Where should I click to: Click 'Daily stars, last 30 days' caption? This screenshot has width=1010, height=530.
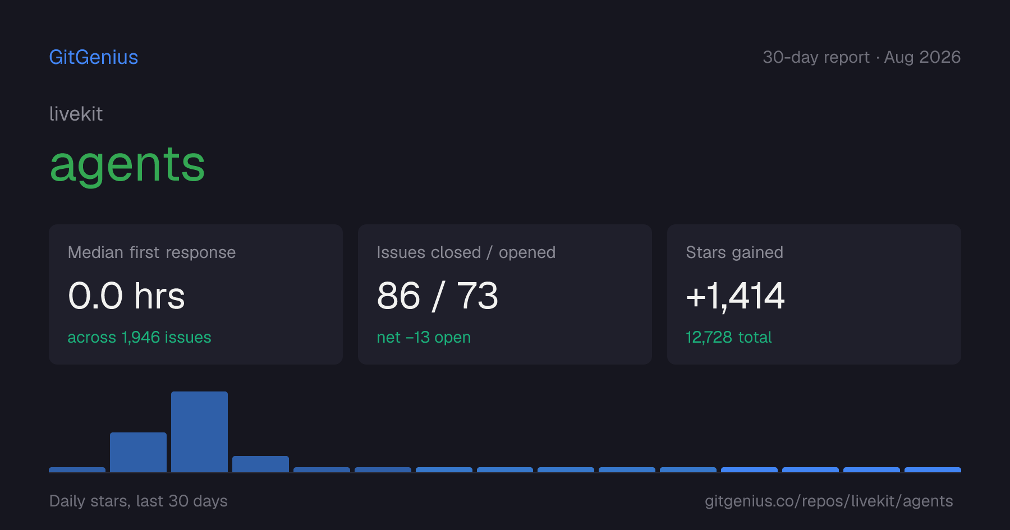click(x=139, y=501)
